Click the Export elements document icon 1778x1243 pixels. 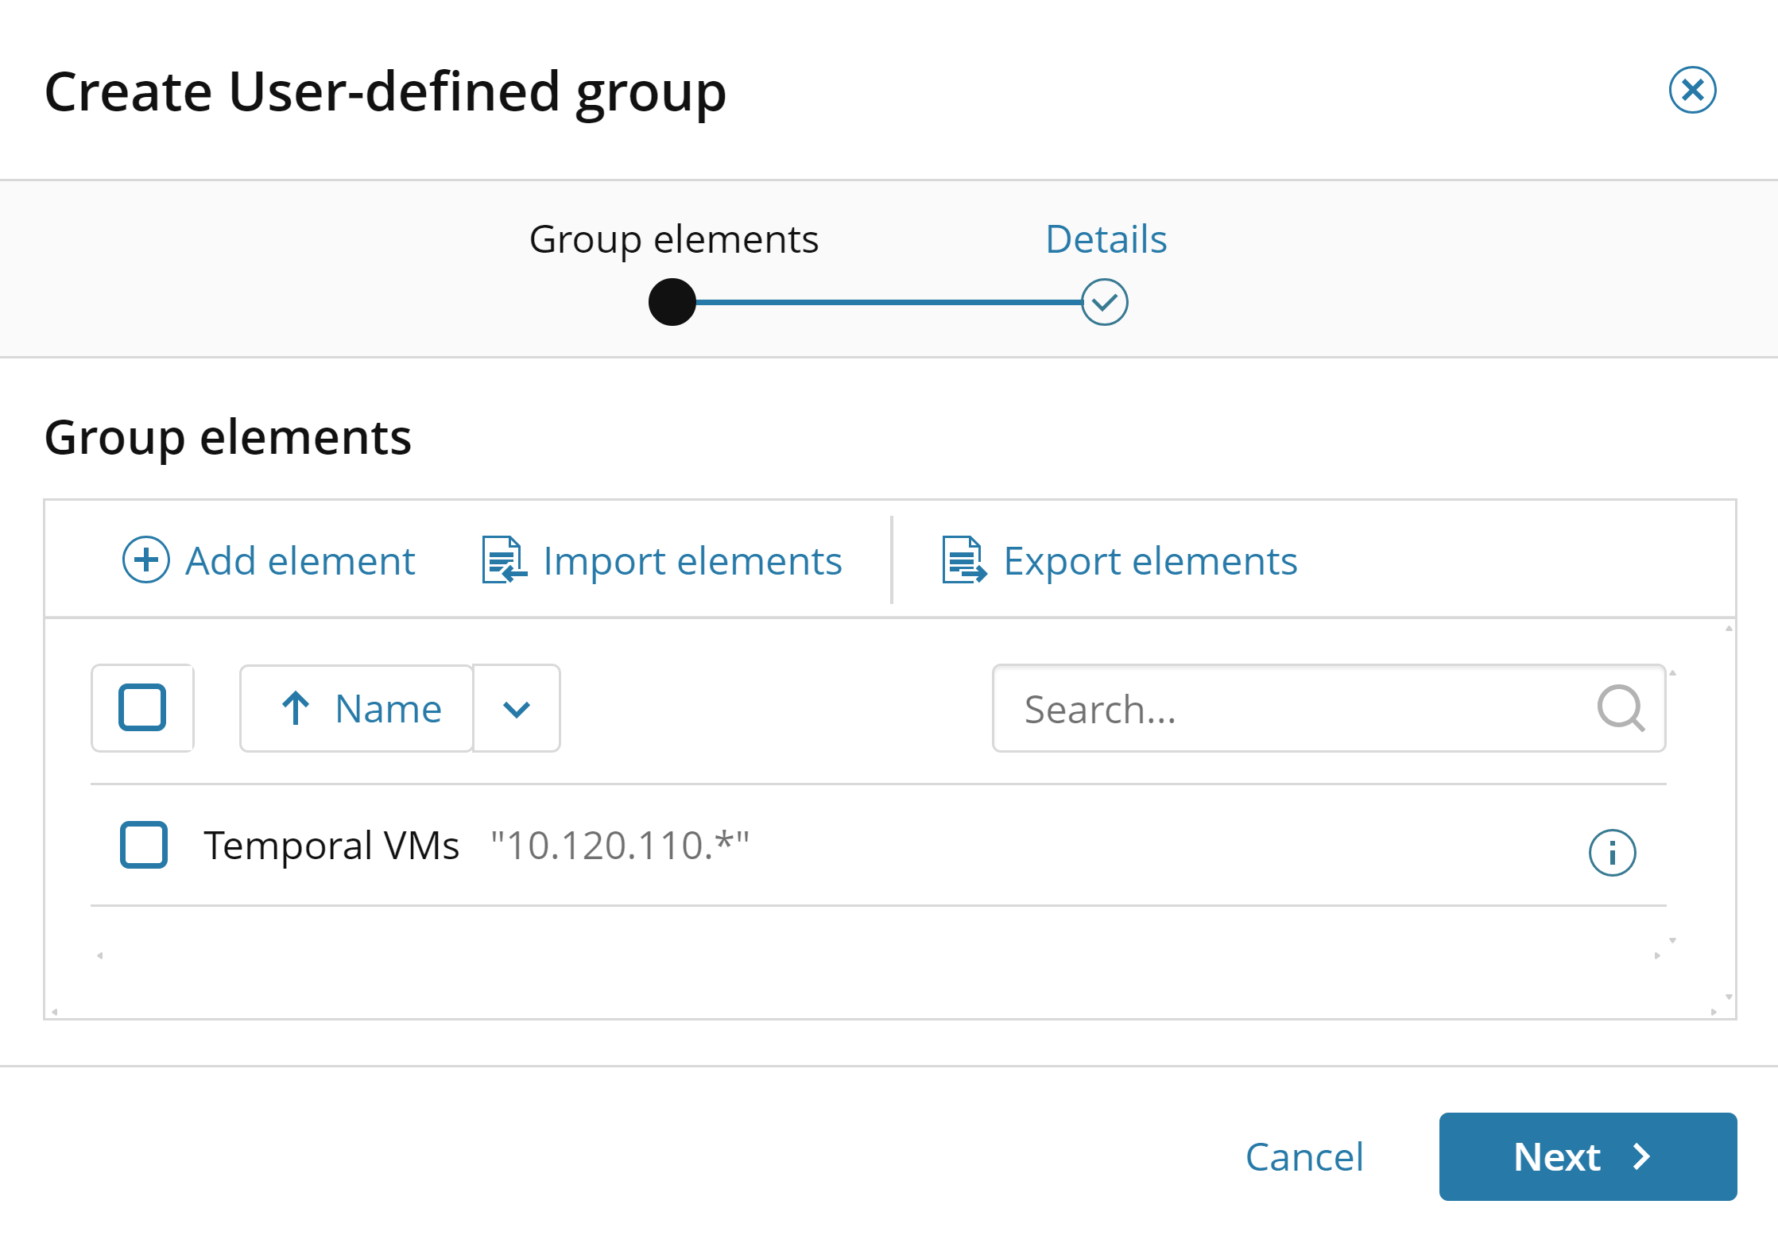point(964,560)
